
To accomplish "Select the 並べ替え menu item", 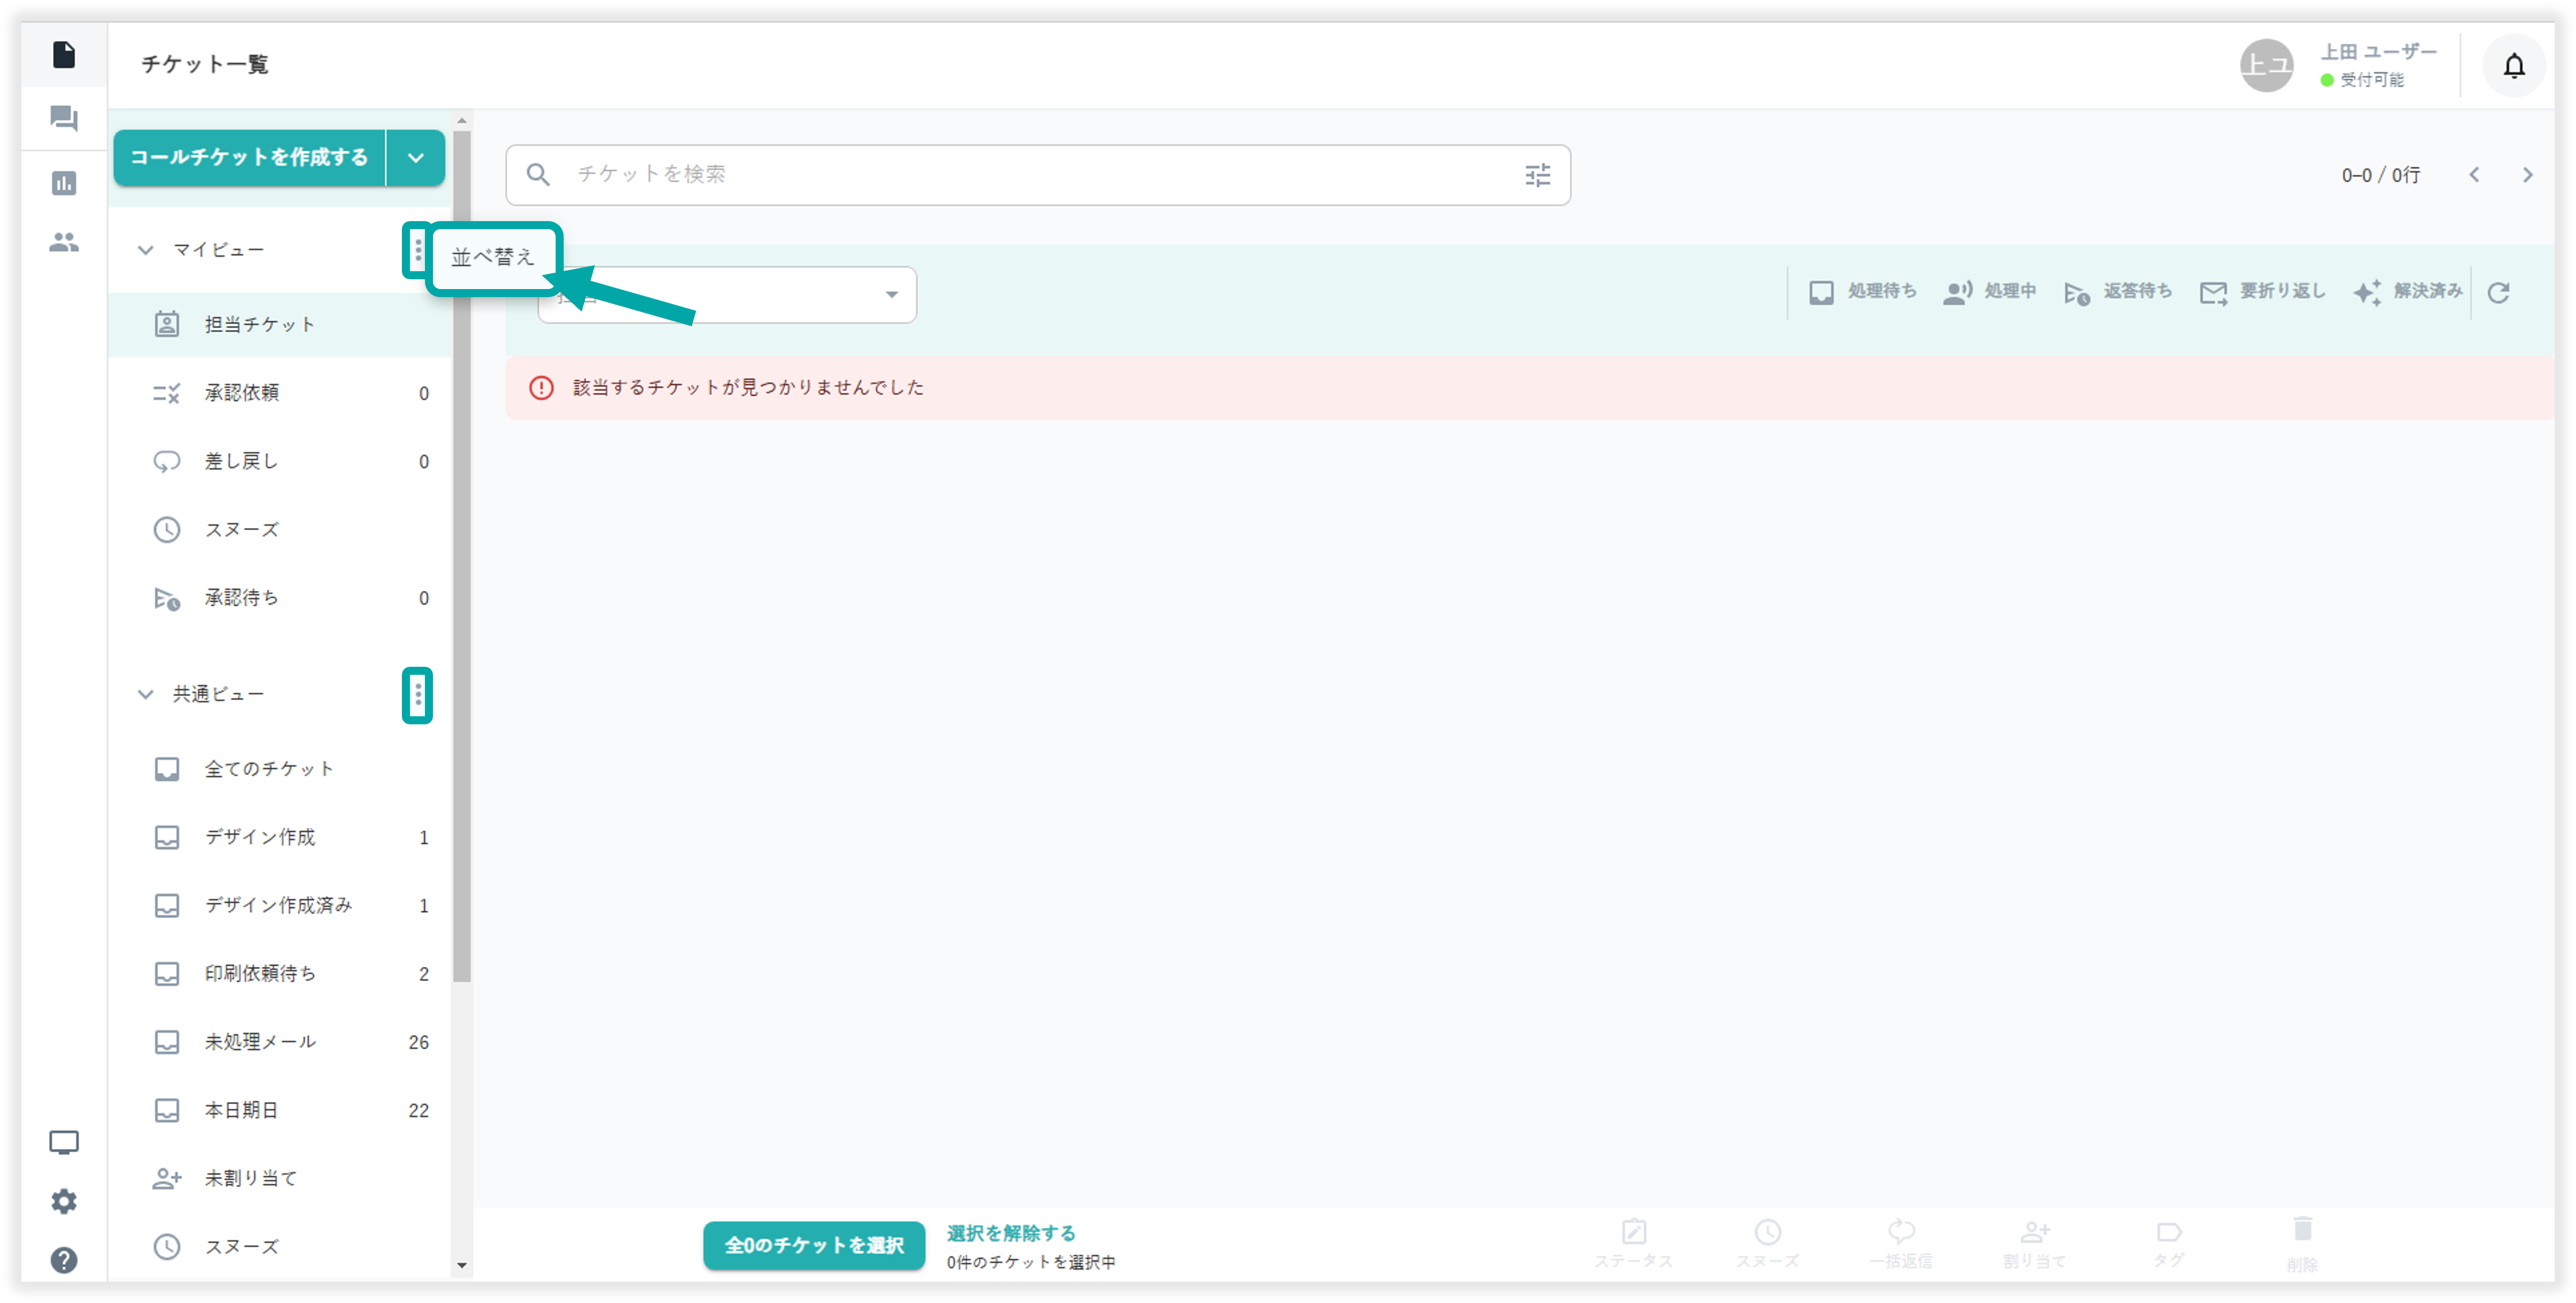I will pyautogui.click(x=493, y=257).
